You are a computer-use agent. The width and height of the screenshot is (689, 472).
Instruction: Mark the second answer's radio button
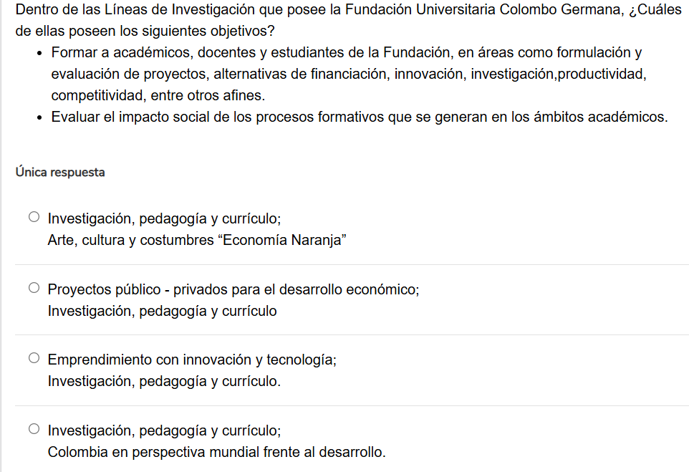tap(33, 287)
